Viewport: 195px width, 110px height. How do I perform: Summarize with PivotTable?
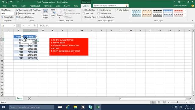pos(29,10)
